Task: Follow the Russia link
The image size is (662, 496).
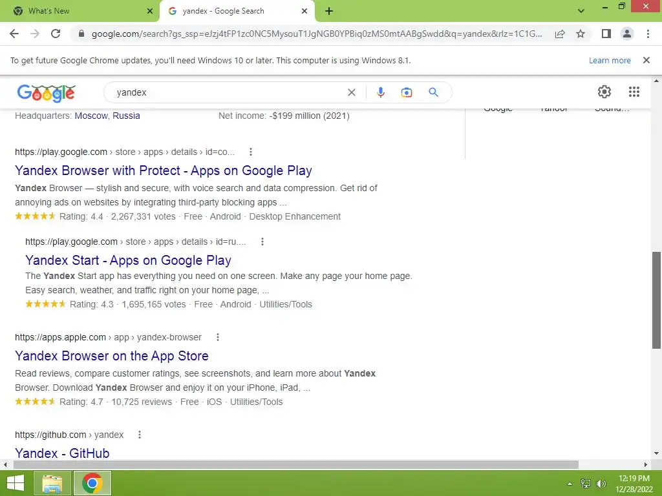Action: pyautogui.click(x=126, y=116)
